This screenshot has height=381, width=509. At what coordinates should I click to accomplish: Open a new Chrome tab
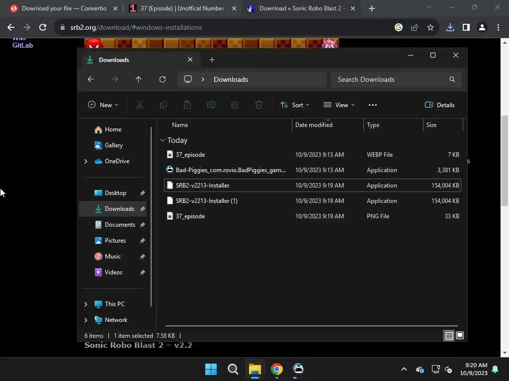click(x=372, y=8)
